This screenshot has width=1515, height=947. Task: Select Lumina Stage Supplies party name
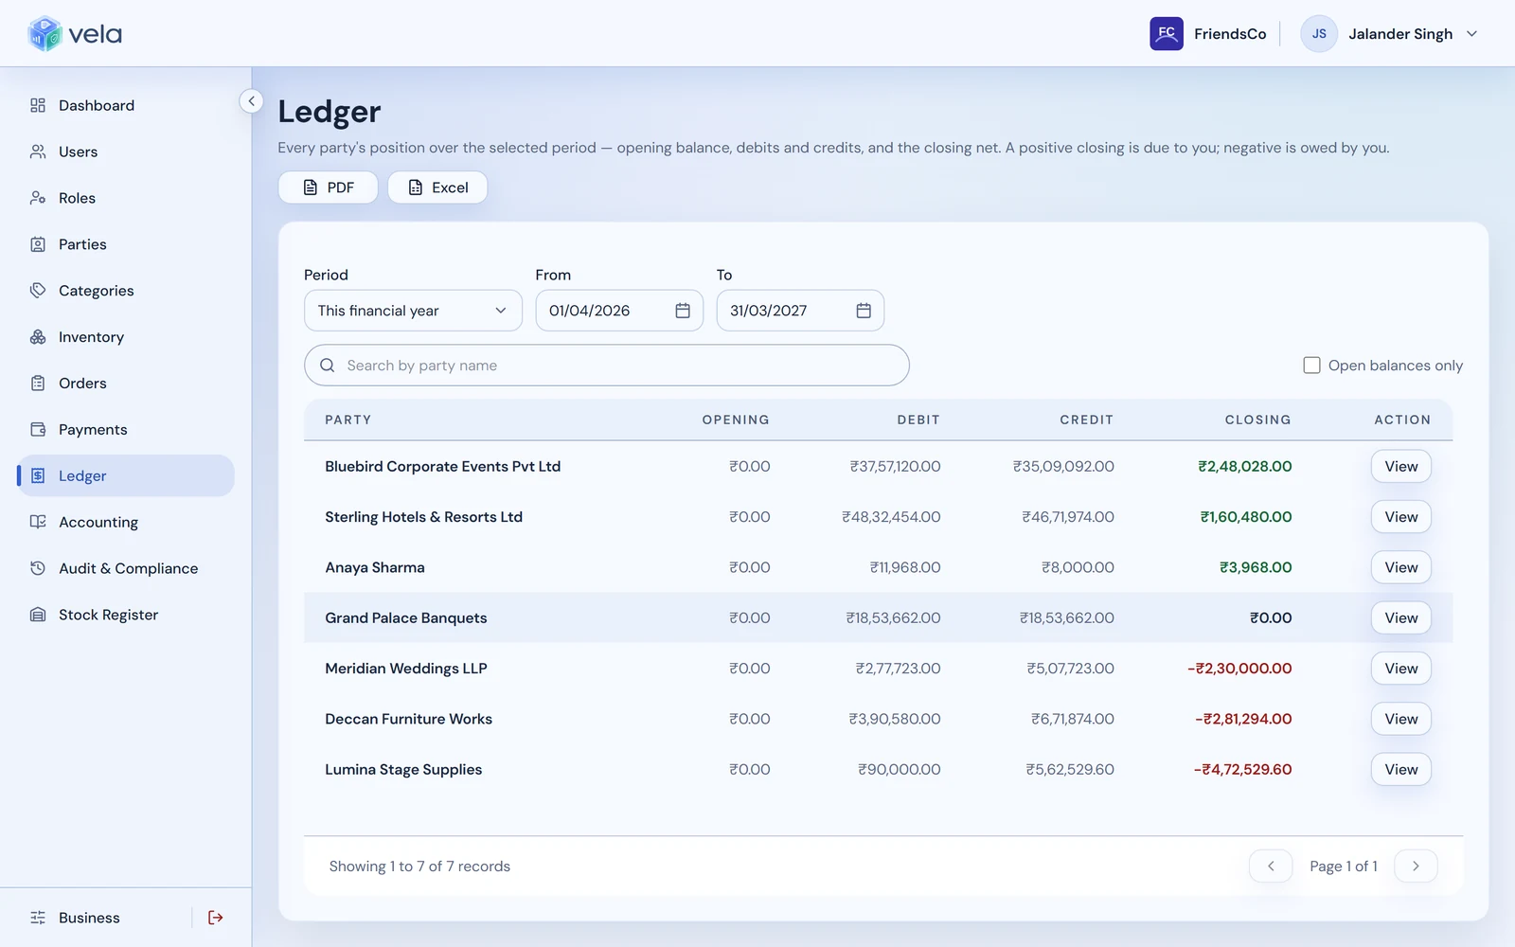(x=403, y=770)
